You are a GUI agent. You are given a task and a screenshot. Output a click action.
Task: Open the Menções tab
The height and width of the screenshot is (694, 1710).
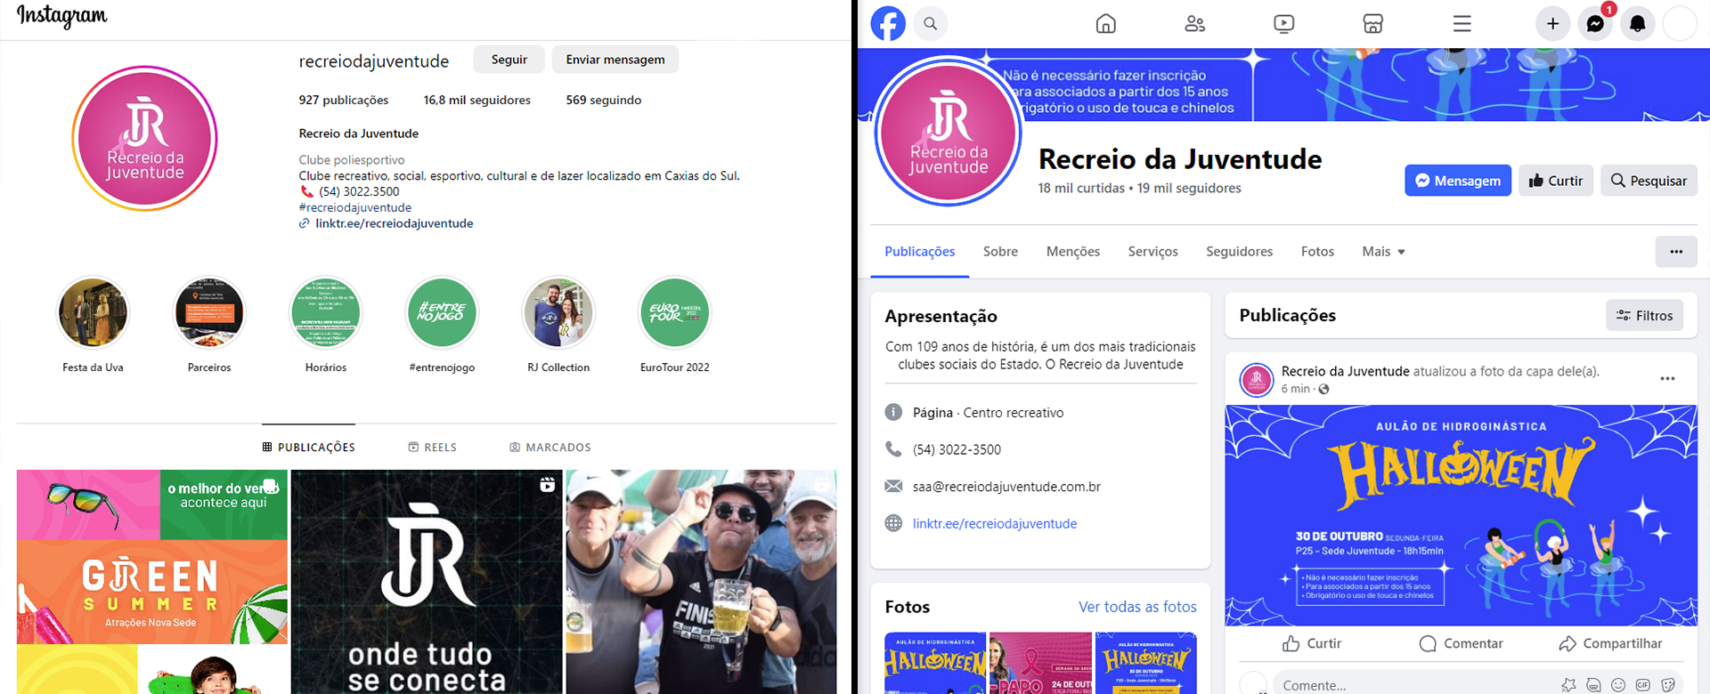click(x=1073, y=252)
